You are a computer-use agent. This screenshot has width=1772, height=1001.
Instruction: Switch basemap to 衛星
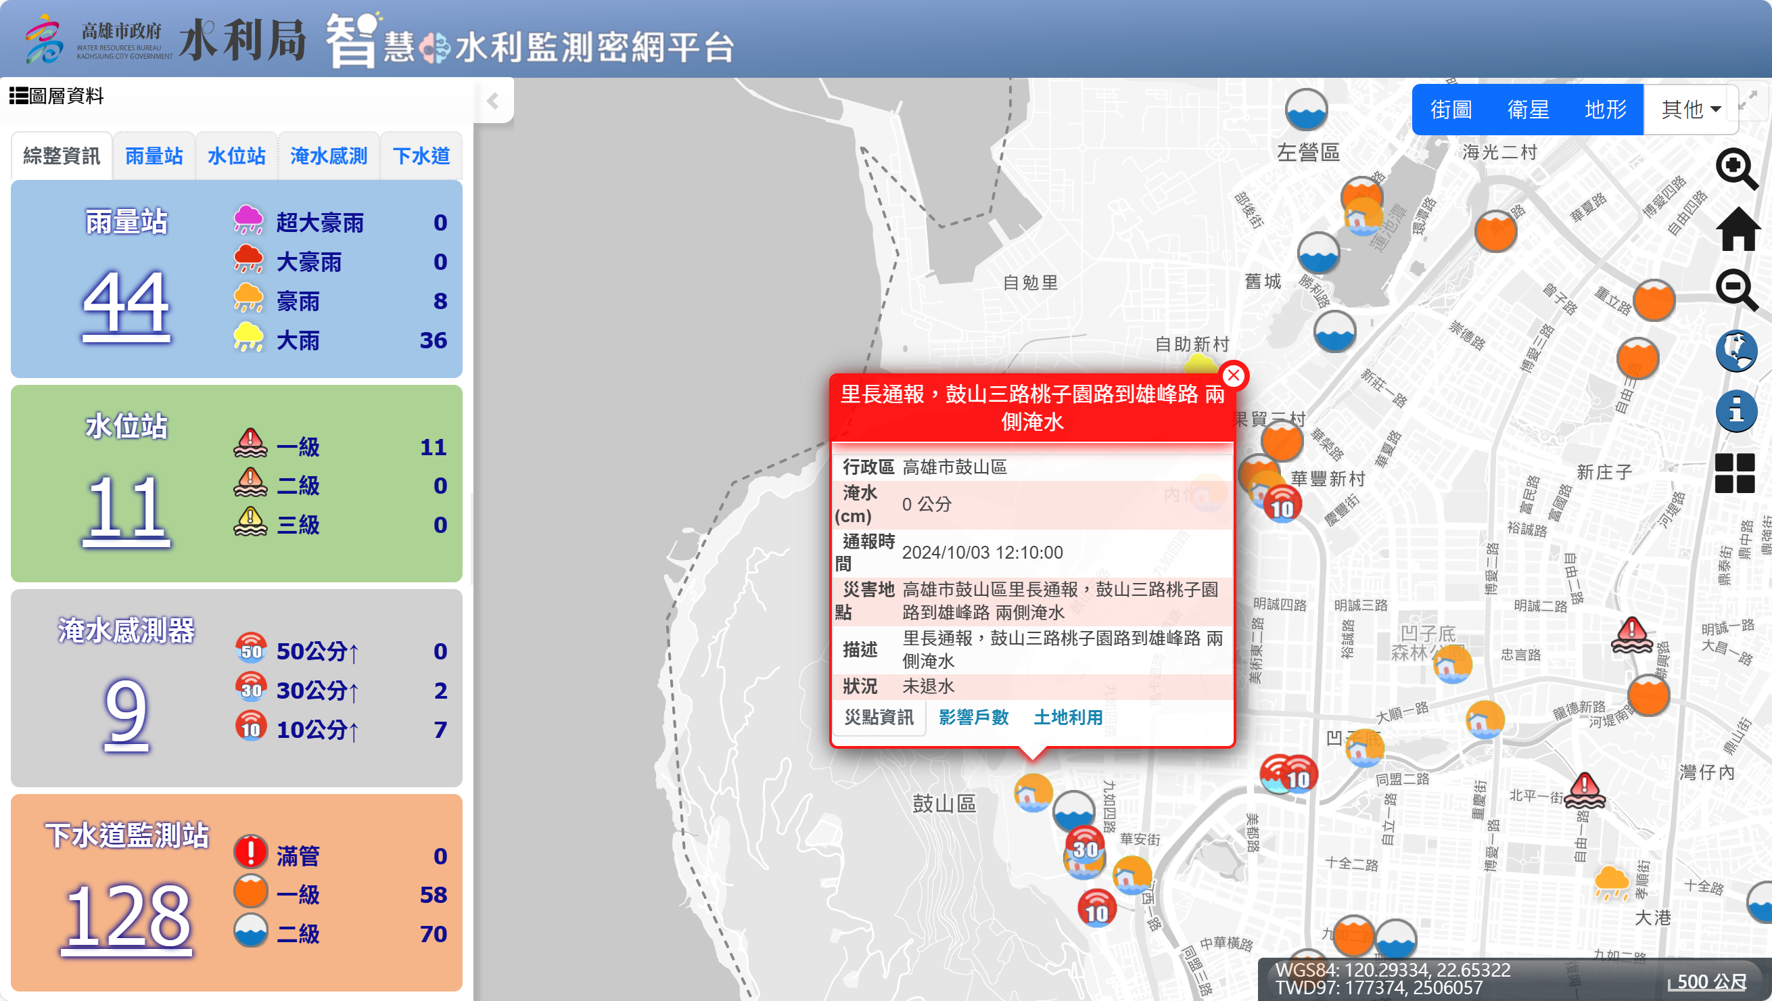click(x=1528, y=110)
